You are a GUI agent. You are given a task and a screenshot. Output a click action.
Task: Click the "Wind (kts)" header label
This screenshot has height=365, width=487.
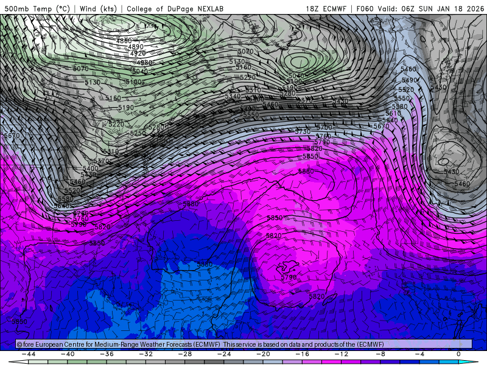tap(98, 9)
